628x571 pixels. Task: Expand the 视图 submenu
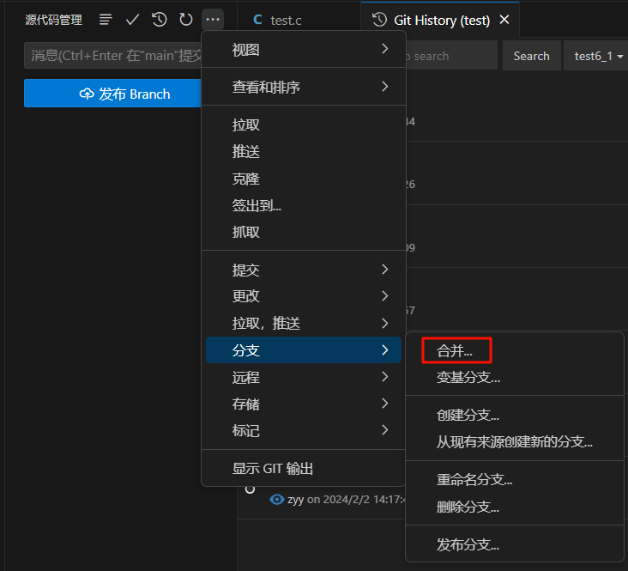click(x=304, y=50)
